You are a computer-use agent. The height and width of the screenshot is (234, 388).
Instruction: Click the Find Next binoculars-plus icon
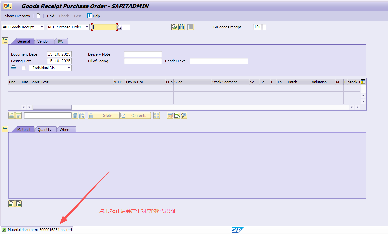coord(82,115)
